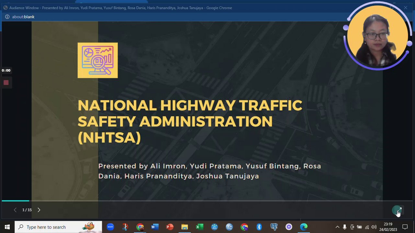This screenshot has width=415, height=233.
Task: Open the purple sunburst app in taskbar
Action: [x=289, y=227]
